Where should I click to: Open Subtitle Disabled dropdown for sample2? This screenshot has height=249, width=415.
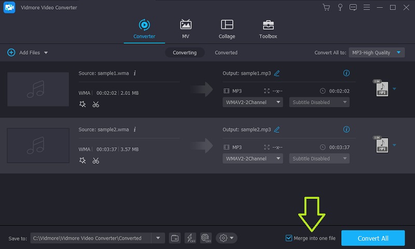(319, 159)
